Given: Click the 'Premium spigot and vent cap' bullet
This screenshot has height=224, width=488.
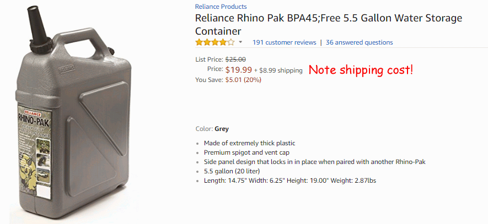Looking at the screenshot, I should click(246, 152).
